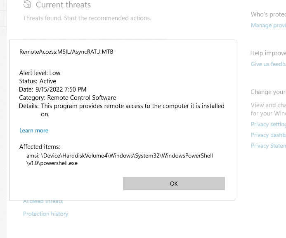The width and height of the screenshot is (286, 238).
Task: Open Manage providers link
Action: 268,25
